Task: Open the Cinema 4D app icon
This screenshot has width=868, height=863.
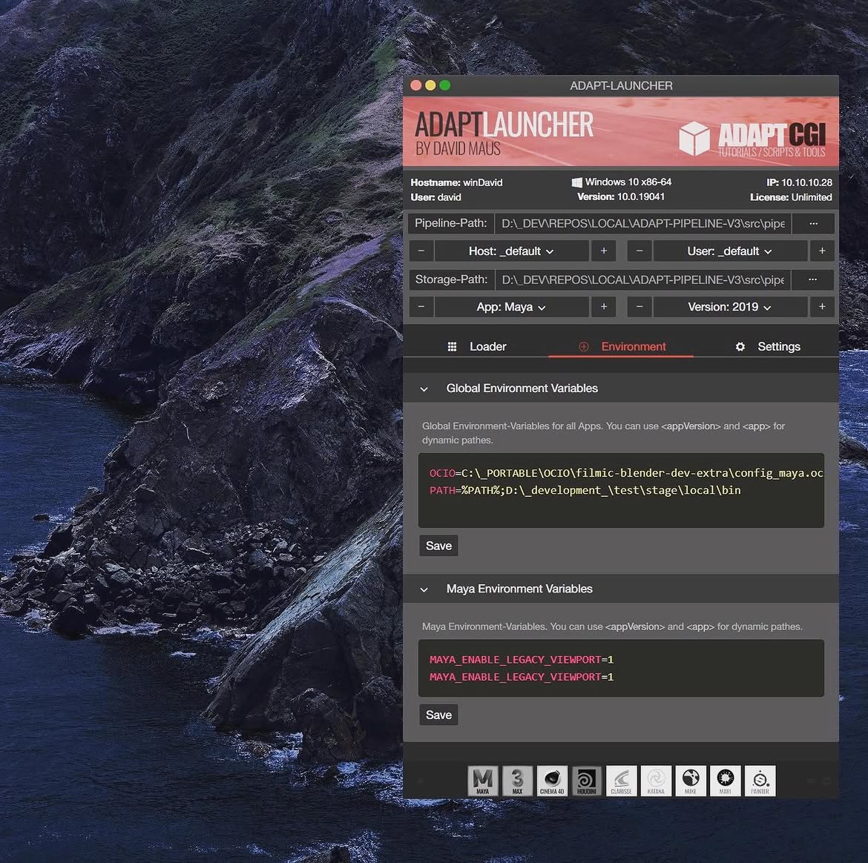Action: point(552,781)
